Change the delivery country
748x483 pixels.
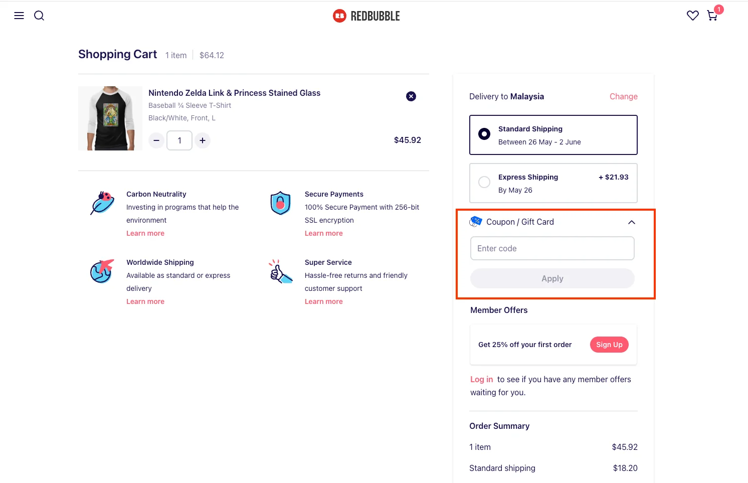[x=624, y=96]
